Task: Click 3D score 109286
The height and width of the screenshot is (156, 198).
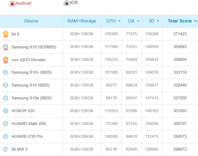Action: (152, 124)
